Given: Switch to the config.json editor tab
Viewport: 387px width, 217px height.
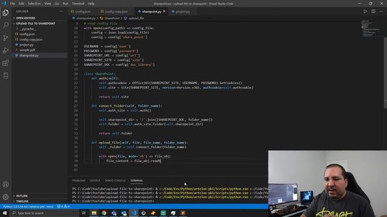Looking at the screenshot, I should point(83,11).
